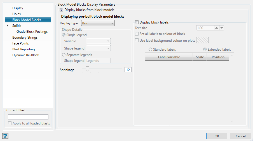The height and width of the screenshot is (141, 253).
Task: Decrease text size with down arrow
Action: (222, 28)
